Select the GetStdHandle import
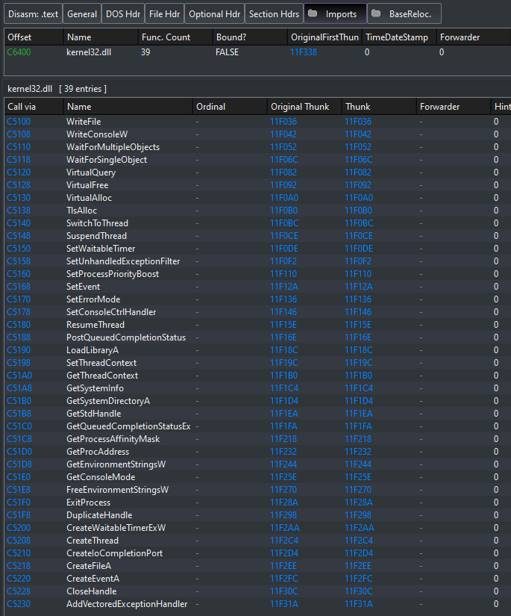 click(x=257, y=414)
